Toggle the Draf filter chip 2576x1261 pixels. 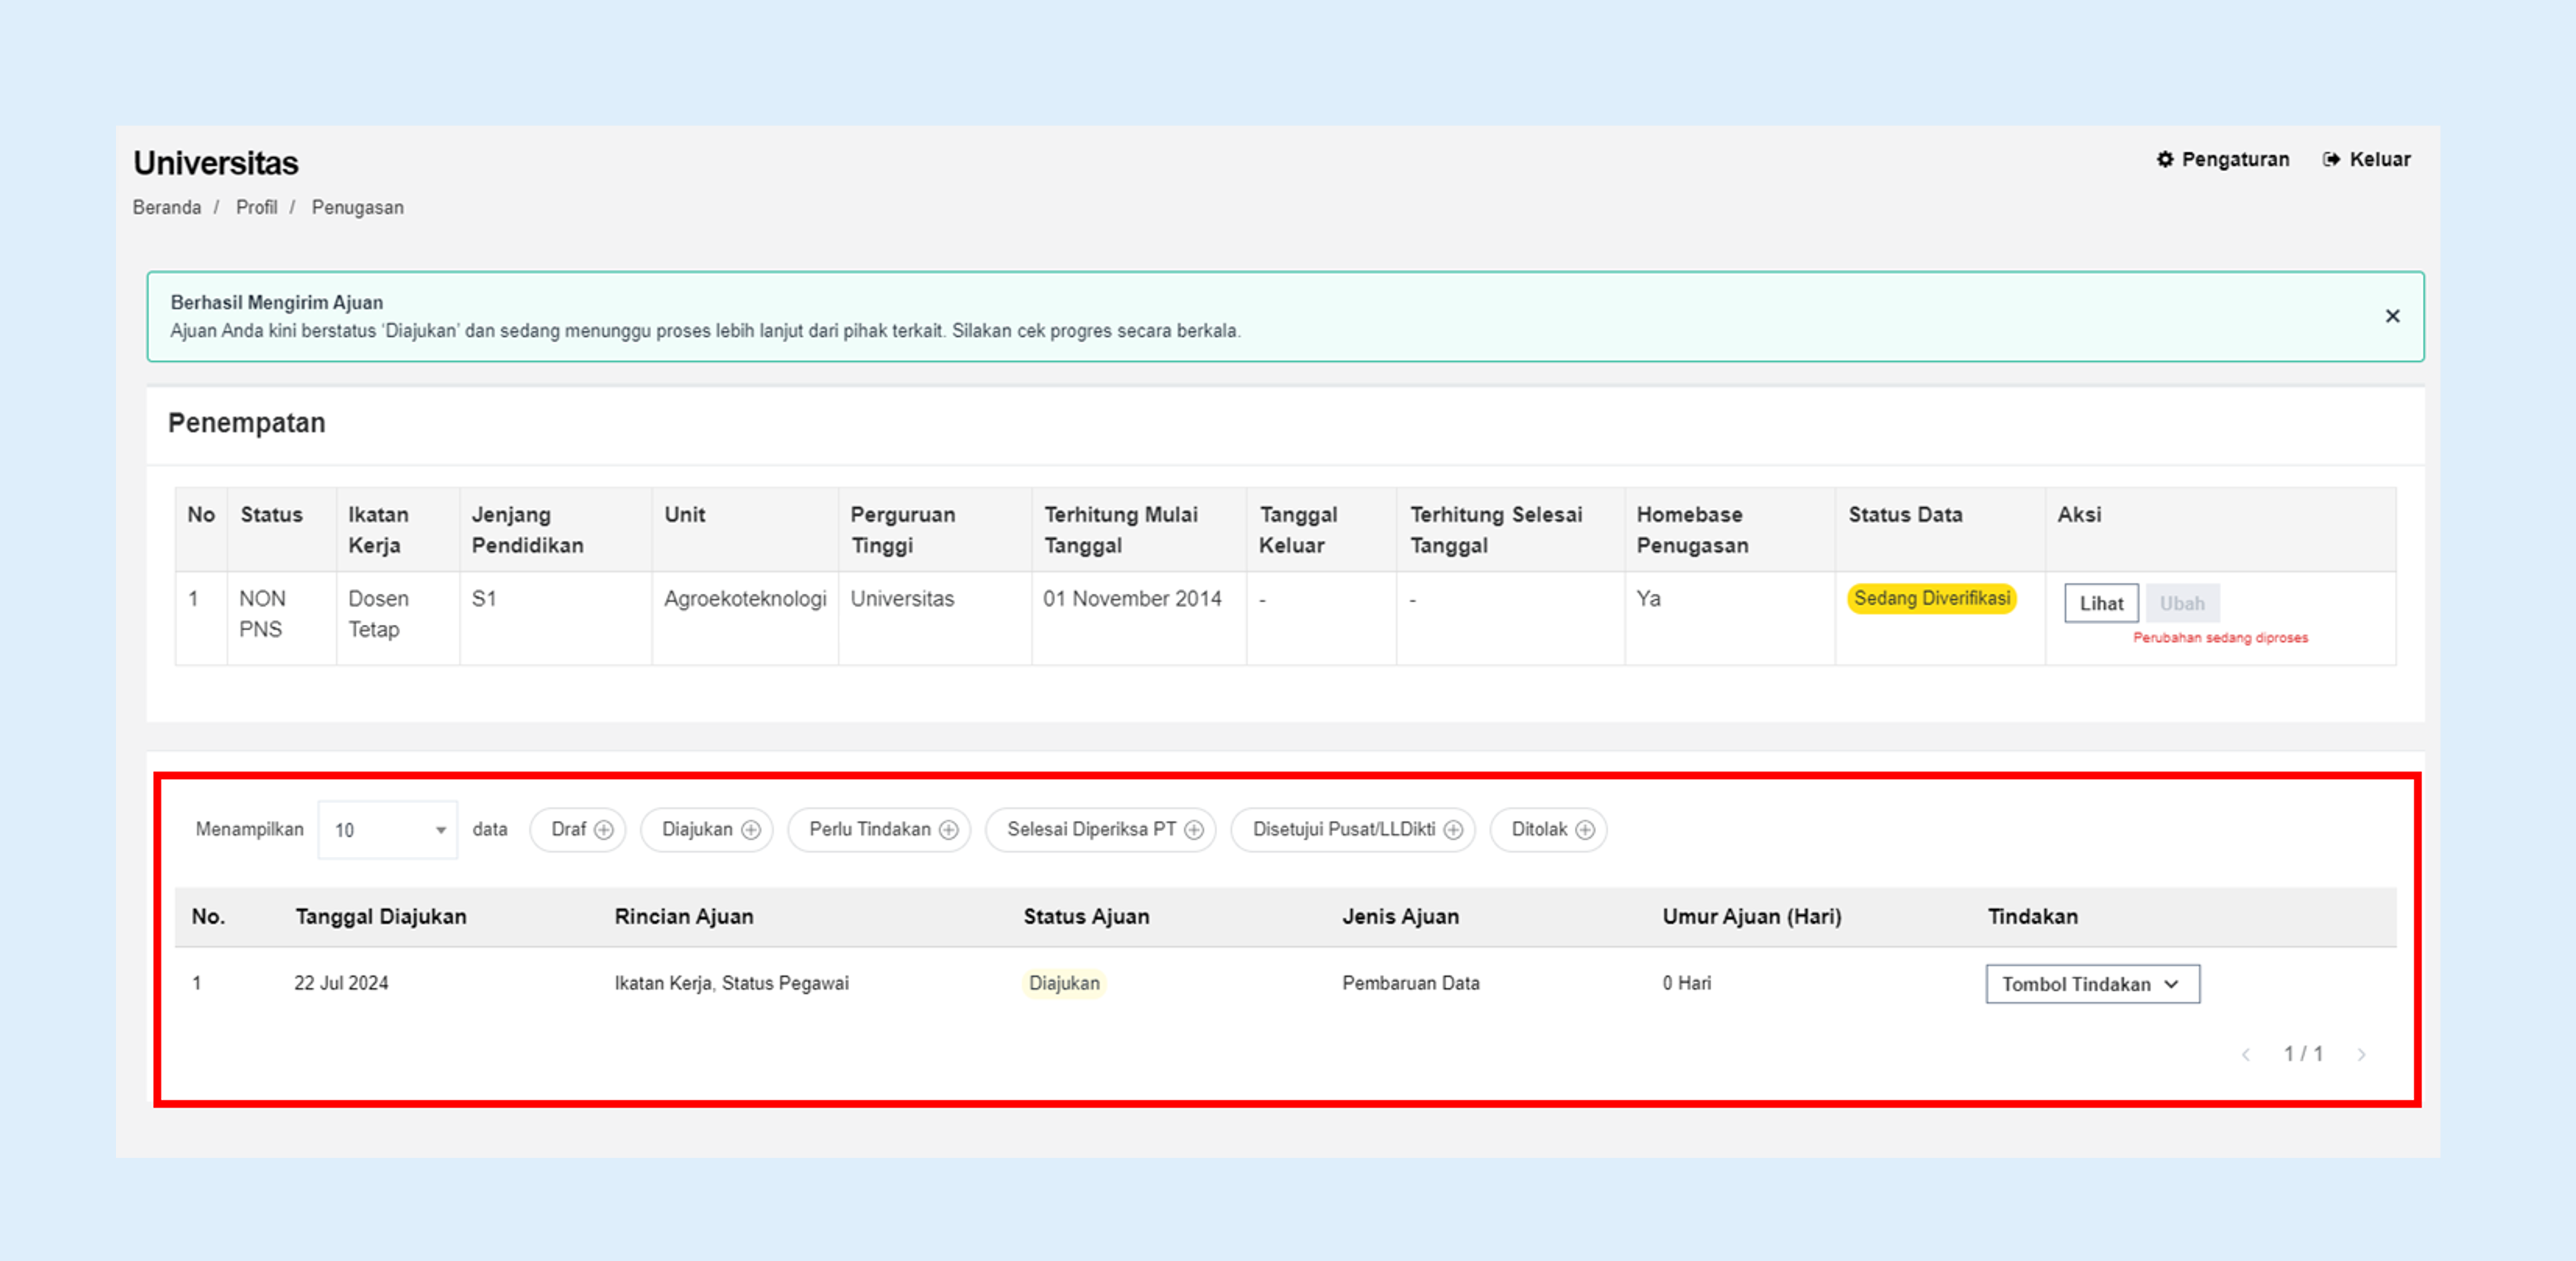coord(577,829)
